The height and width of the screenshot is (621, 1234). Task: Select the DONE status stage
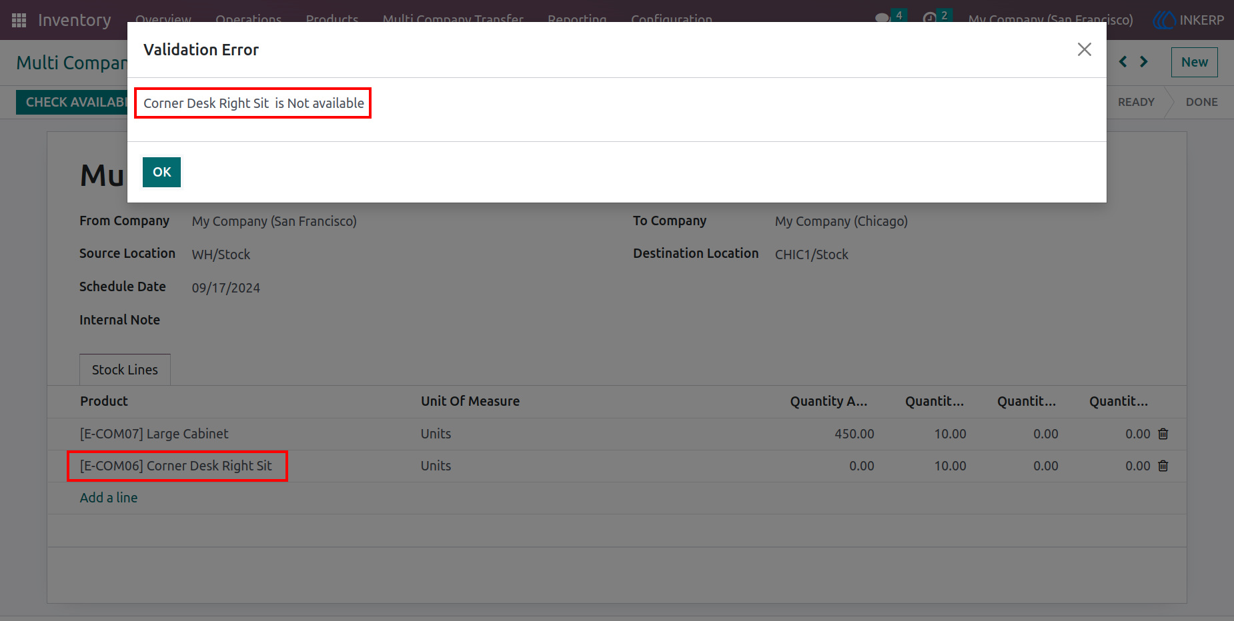click(1201, 102)
